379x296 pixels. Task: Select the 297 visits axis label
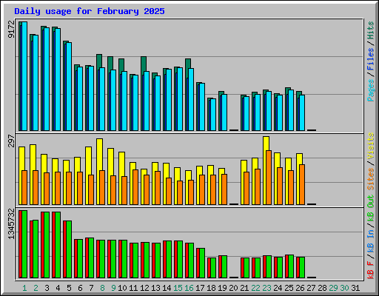(x=11, y=141)
